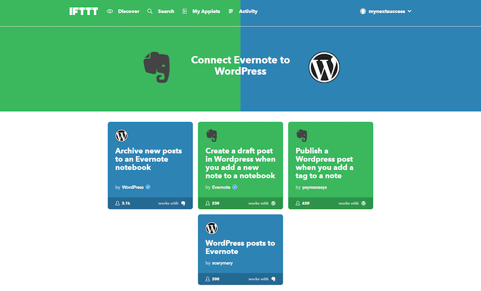Click users icon beside 200 count
The image size is (481, 291).
208,279
